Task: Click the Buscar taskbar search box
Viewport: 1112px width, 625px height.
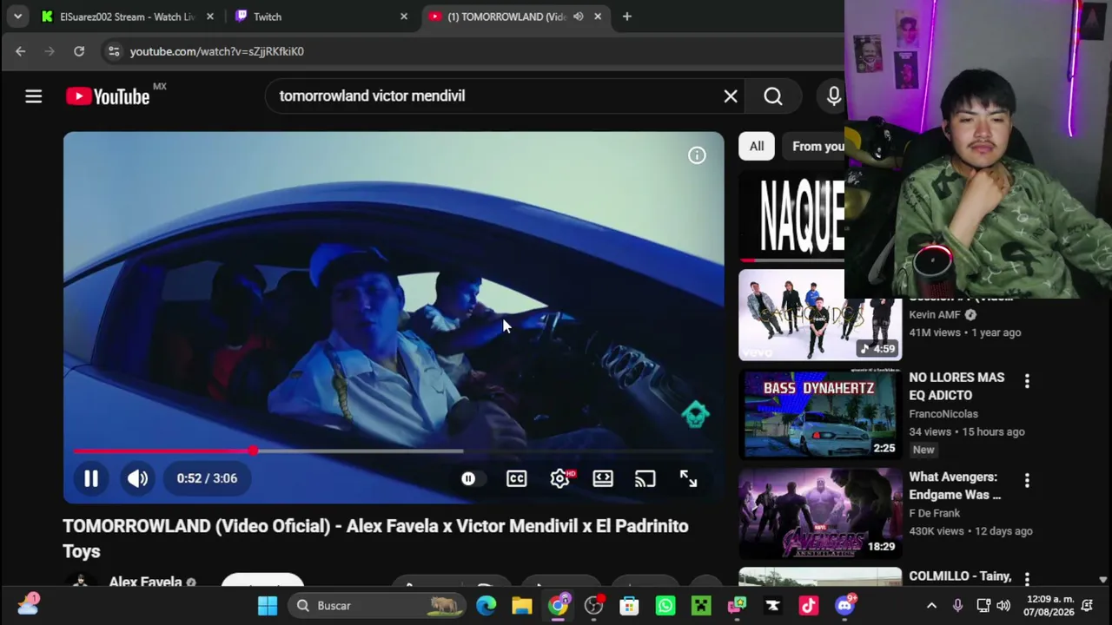Action: click(x=377, y=606)
